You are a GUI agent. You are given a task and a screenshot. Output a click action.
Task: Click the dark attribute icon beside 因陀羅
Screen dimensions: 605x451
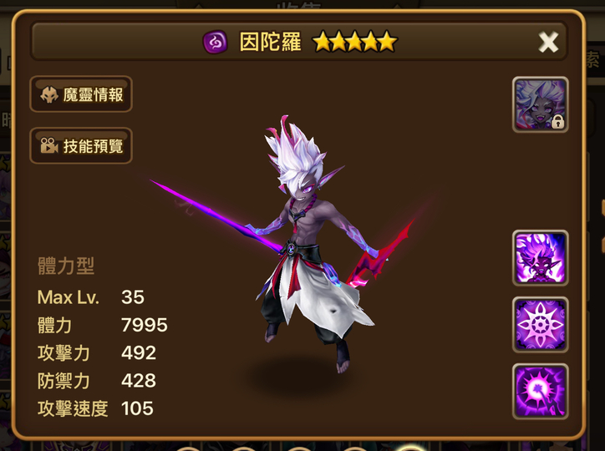coord(215,42)
